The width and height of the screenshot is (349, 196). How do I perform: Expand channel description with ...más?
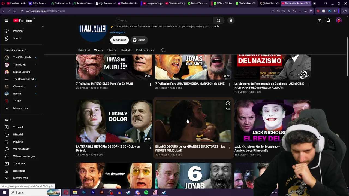216,27
